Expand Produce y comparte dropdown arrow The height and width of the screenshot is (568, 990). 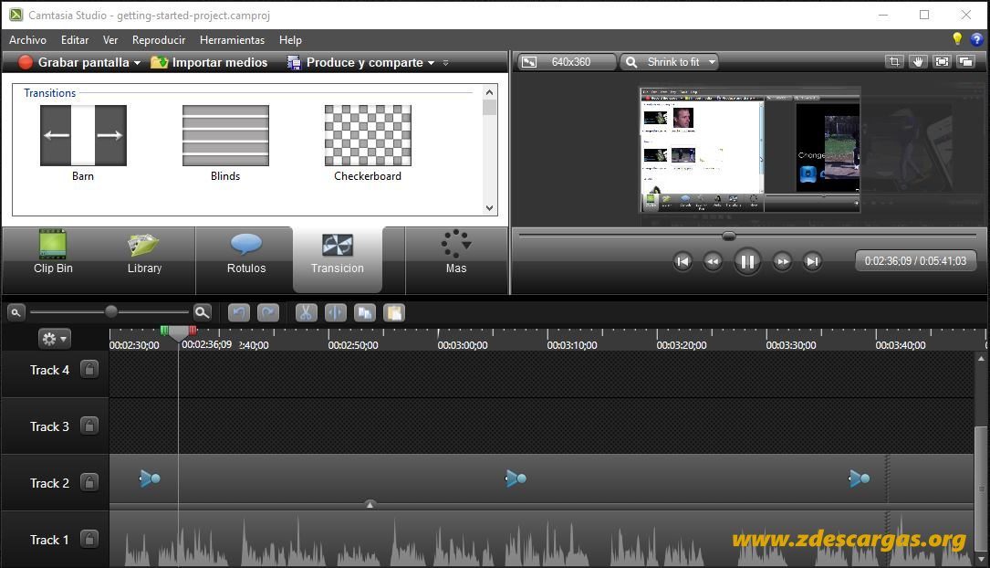(432, 63)
